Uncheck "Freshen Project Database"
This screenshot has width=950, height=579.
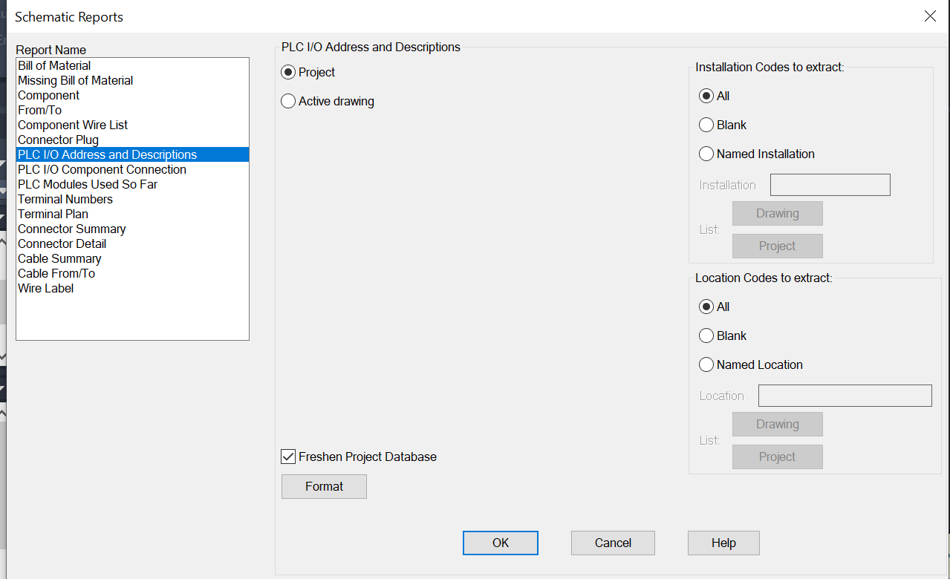(288, 457)
